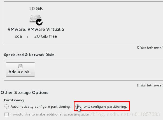The width and height of the screenshot is (163, 120).
Task: Click the small disk icon in Add a disk
Action: pyautogui.click(x=20, y=66)
